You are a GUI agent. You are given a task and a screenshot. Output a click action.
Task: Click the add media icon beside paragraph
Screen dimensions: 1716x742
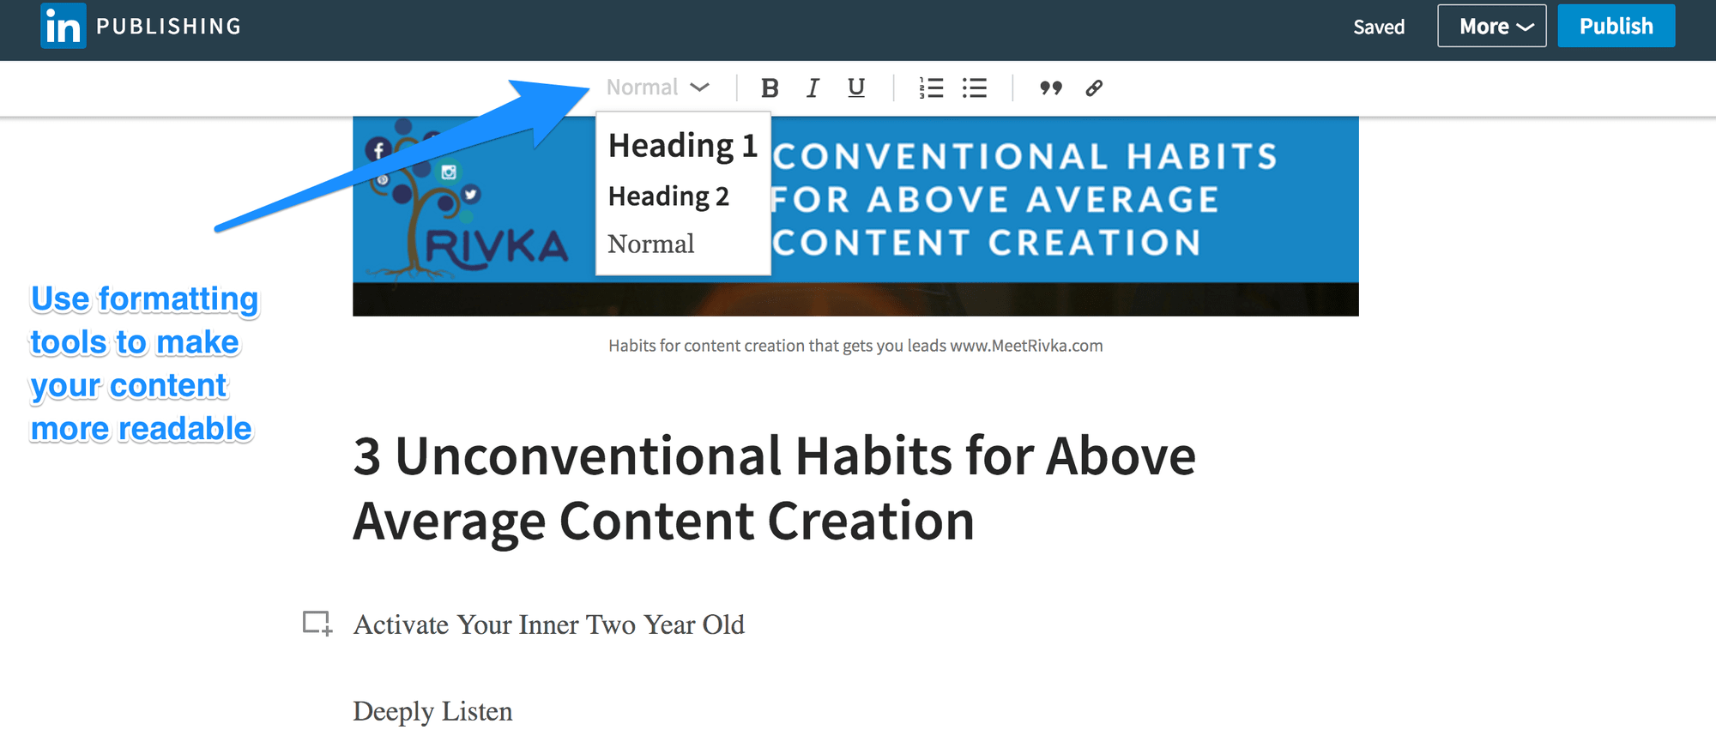pos(317,623)
